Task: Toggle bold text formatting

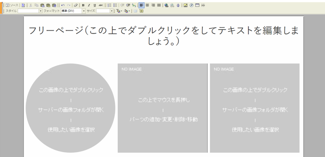Action: pyautogui.click(x=83, y=5)
